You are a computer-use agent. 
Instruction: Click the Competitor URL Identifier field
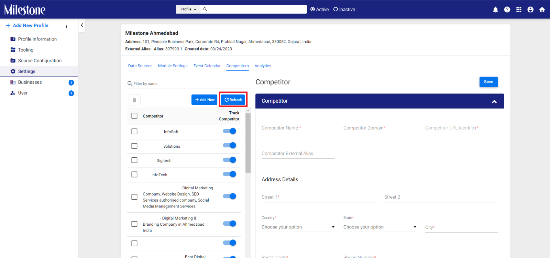(x=462, y=128)
